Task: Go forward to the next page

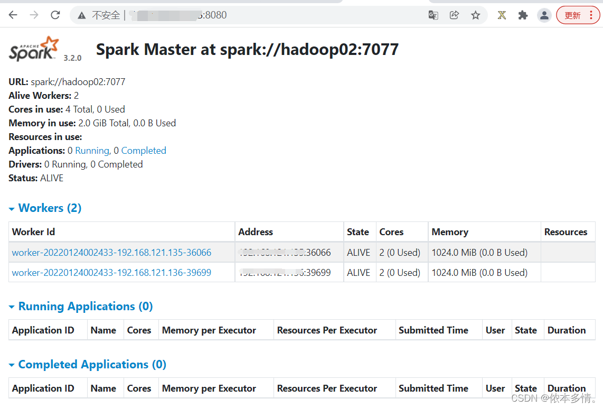Action: [34, 15]
